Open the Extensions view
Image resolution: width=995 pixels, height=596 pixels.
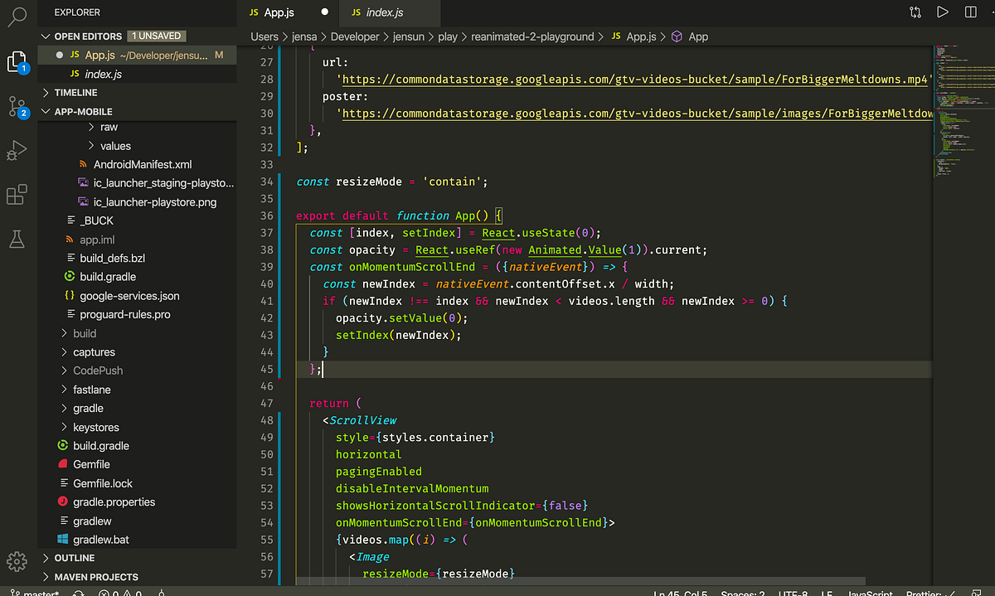click(17, 196)
